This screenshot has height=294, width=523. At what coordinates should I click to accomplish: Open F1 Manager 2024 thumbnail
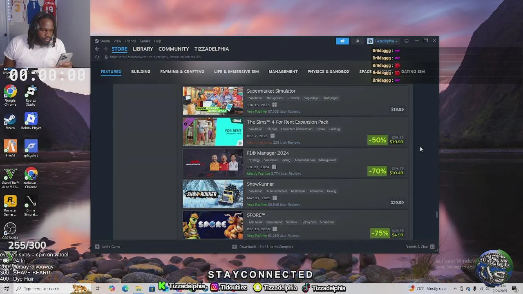[213, 163]
